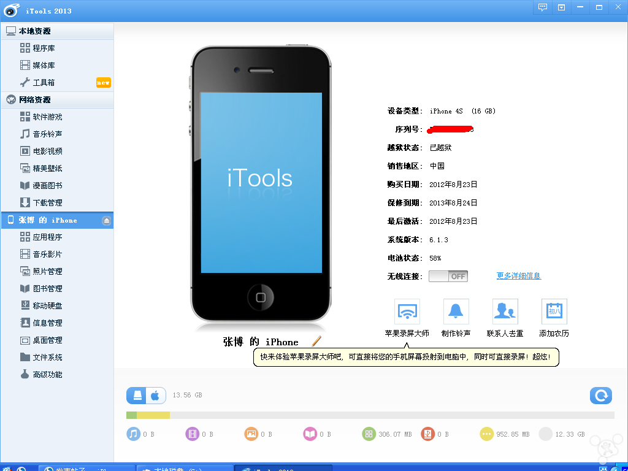
Task: Click the purple video storage icon
Action: click(192, 434)
